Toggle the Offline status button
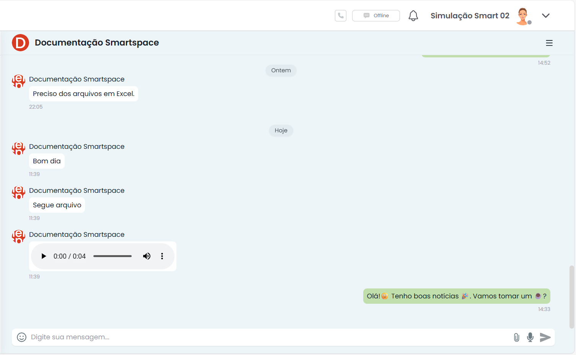Viewport: 576px width, 355px height. pyautogui.click(x=376, y=16)
